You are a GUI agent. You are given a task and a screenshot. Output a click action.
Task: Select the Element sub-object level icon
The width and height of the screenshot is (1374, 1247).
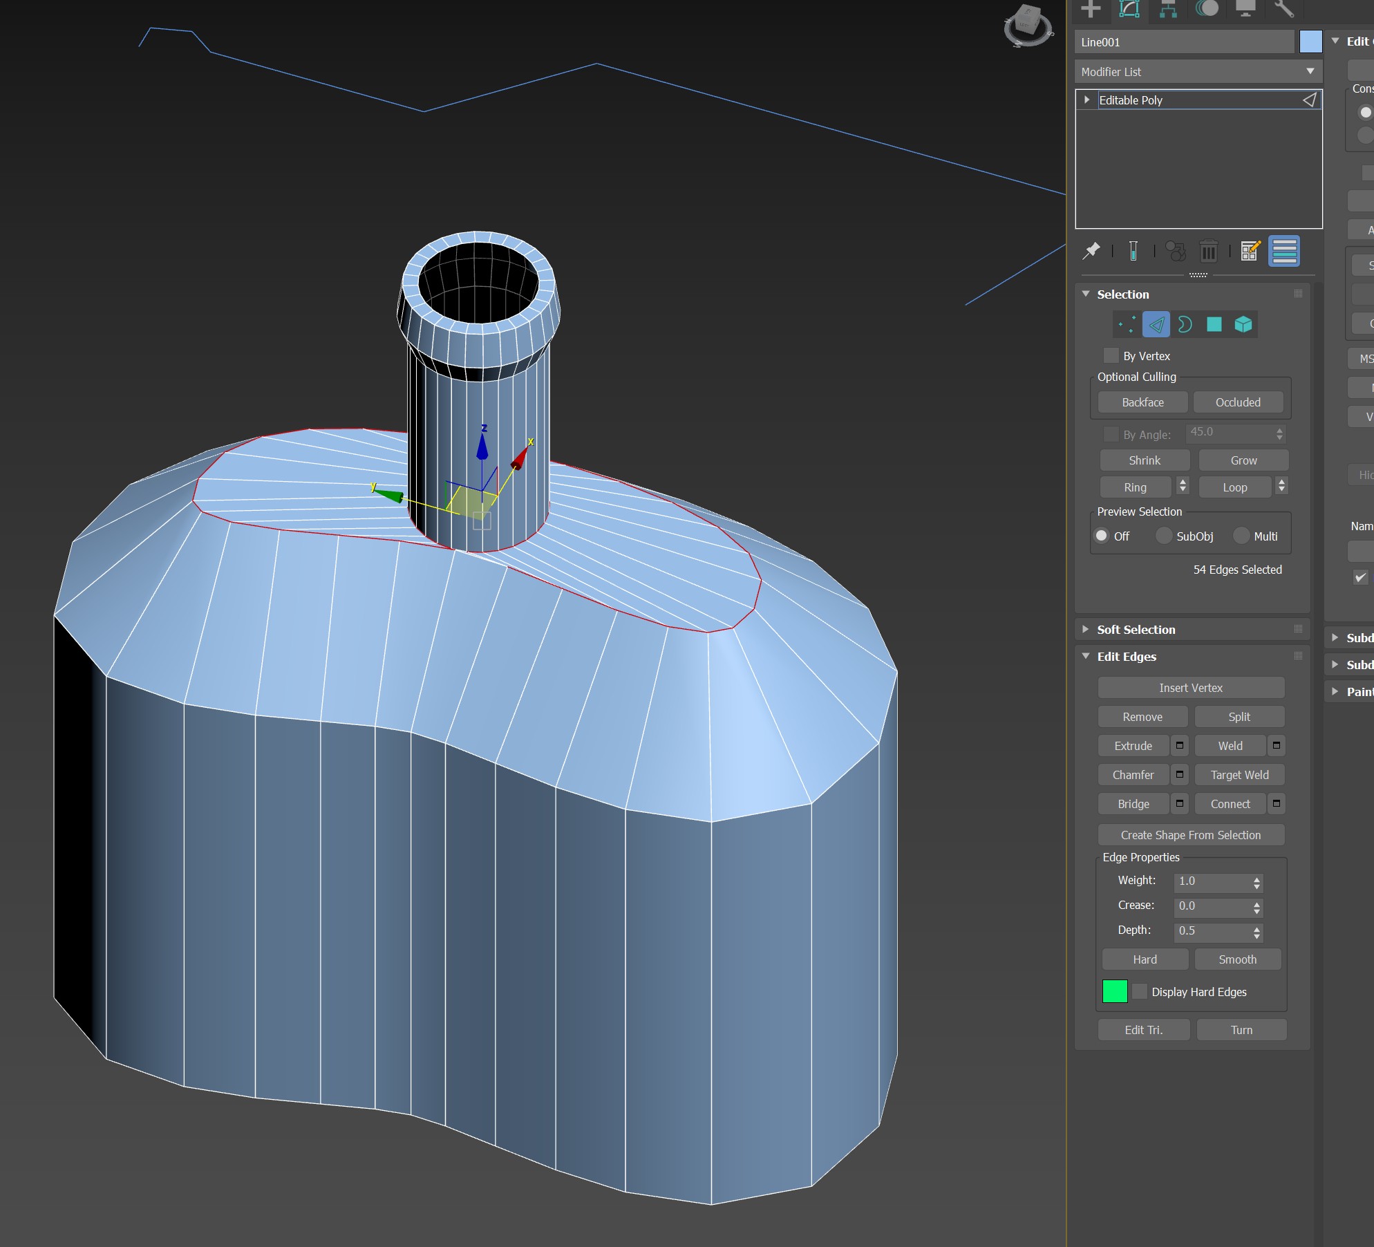tap(1243, 324)
